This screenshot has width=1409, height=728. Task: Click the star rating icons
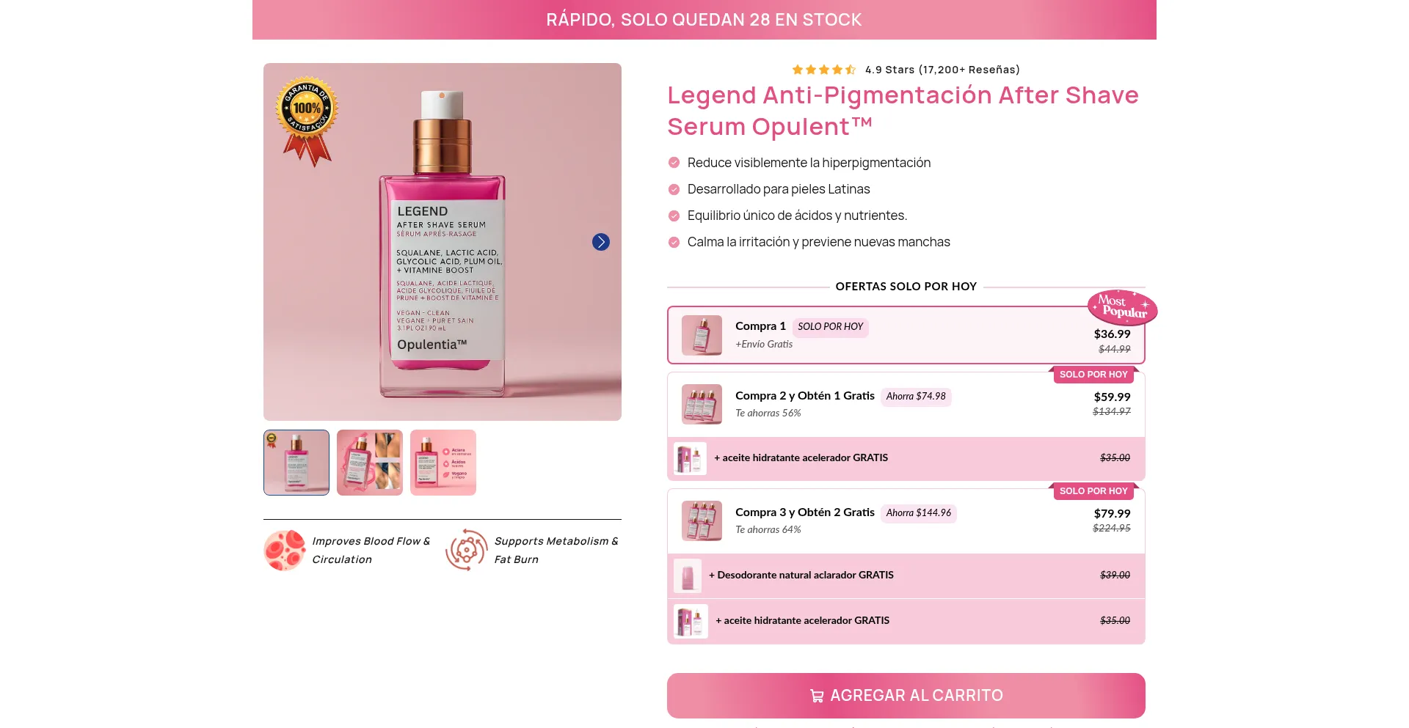824,70
